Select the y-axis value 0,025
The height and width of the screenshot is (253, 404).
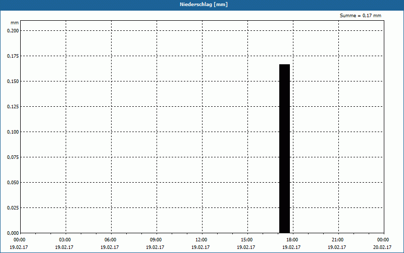coord(13,208)
